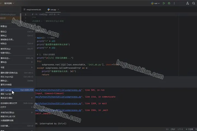Click the UTF-8 encoding indicator
Viewport: 197px width, 131px height.
pyautogui.click(x=180, y=129)
